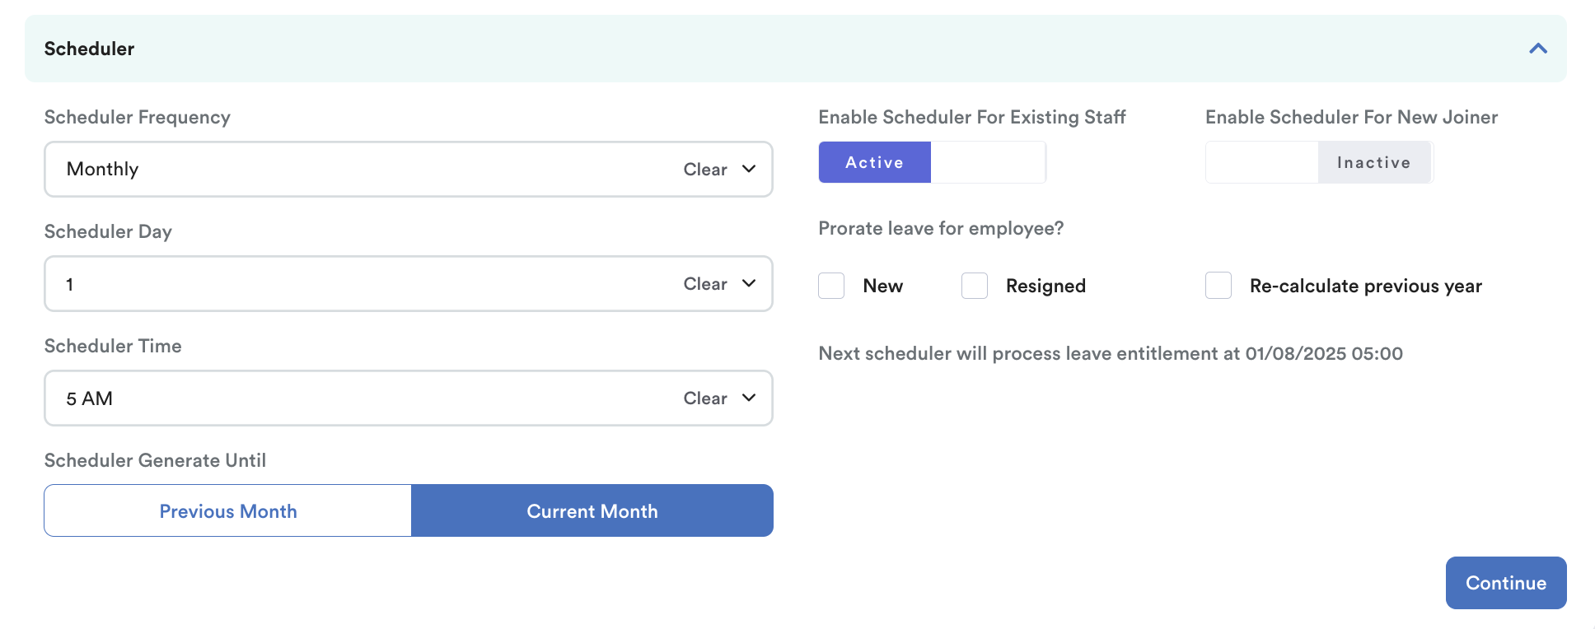Viewport: 1595px width, 629px height.
Task: Select Current Month option
Action: click(x=592, y=511)
